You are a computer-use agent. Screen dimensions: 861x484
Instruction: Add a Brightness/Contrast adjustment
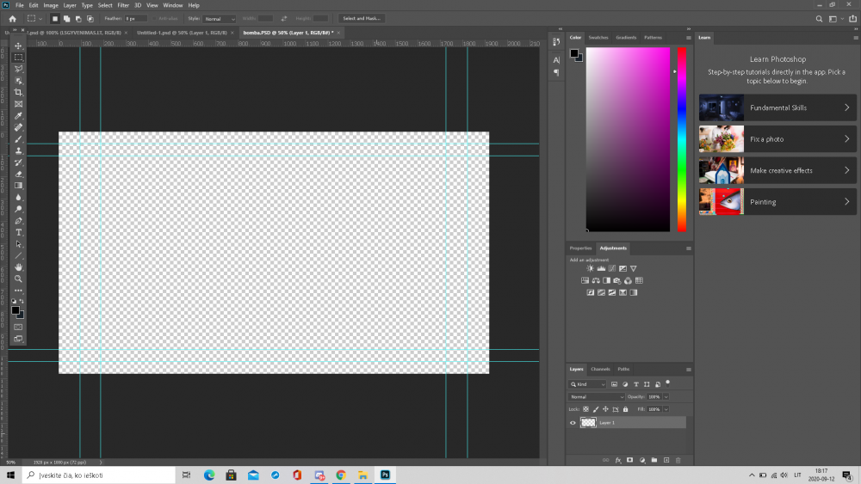pyautogui.click(x=591, y=268)
